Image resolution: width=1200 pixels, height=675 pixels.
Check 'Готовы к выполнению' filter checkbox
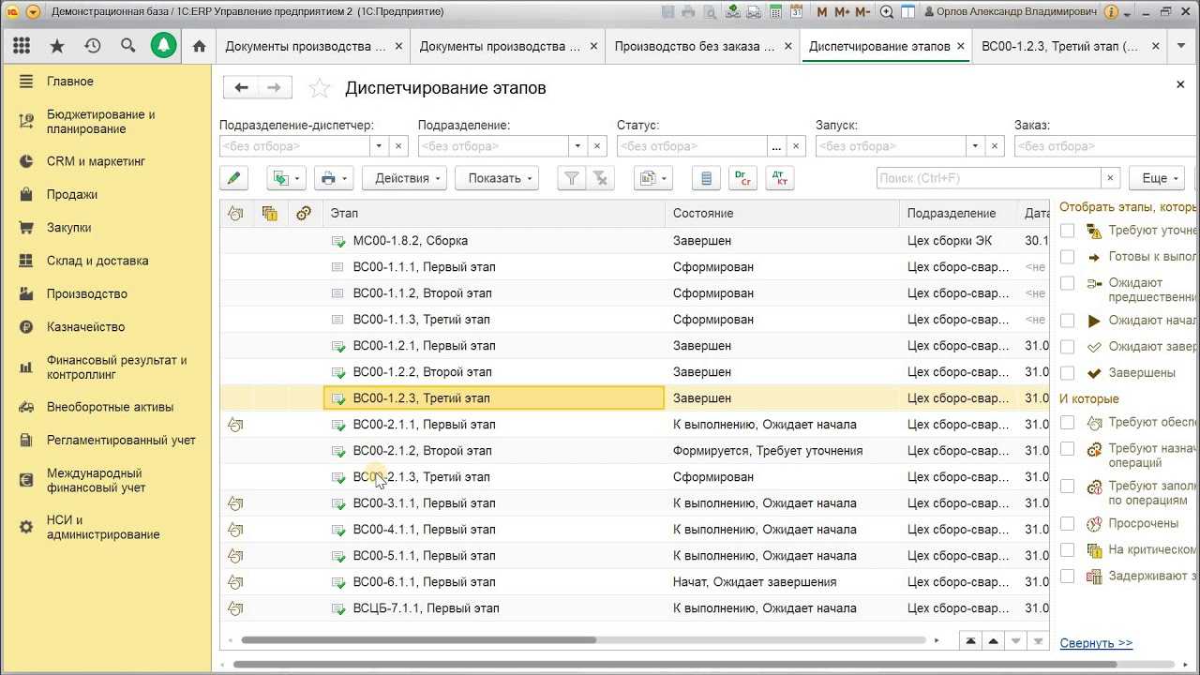coord(1067,257)
